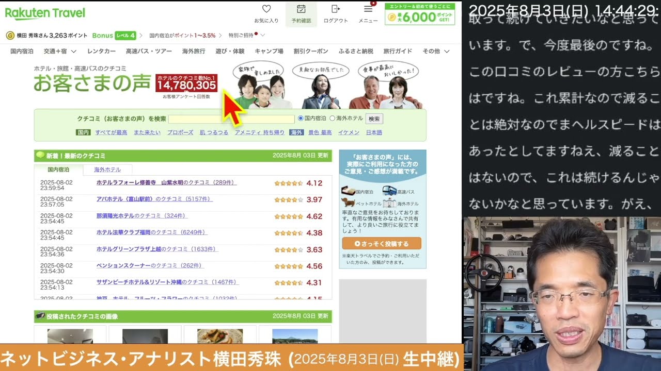This screenshot has width=661, height=371.
Task: Click the mountain landscape review thumbnail
Action: 295,336
